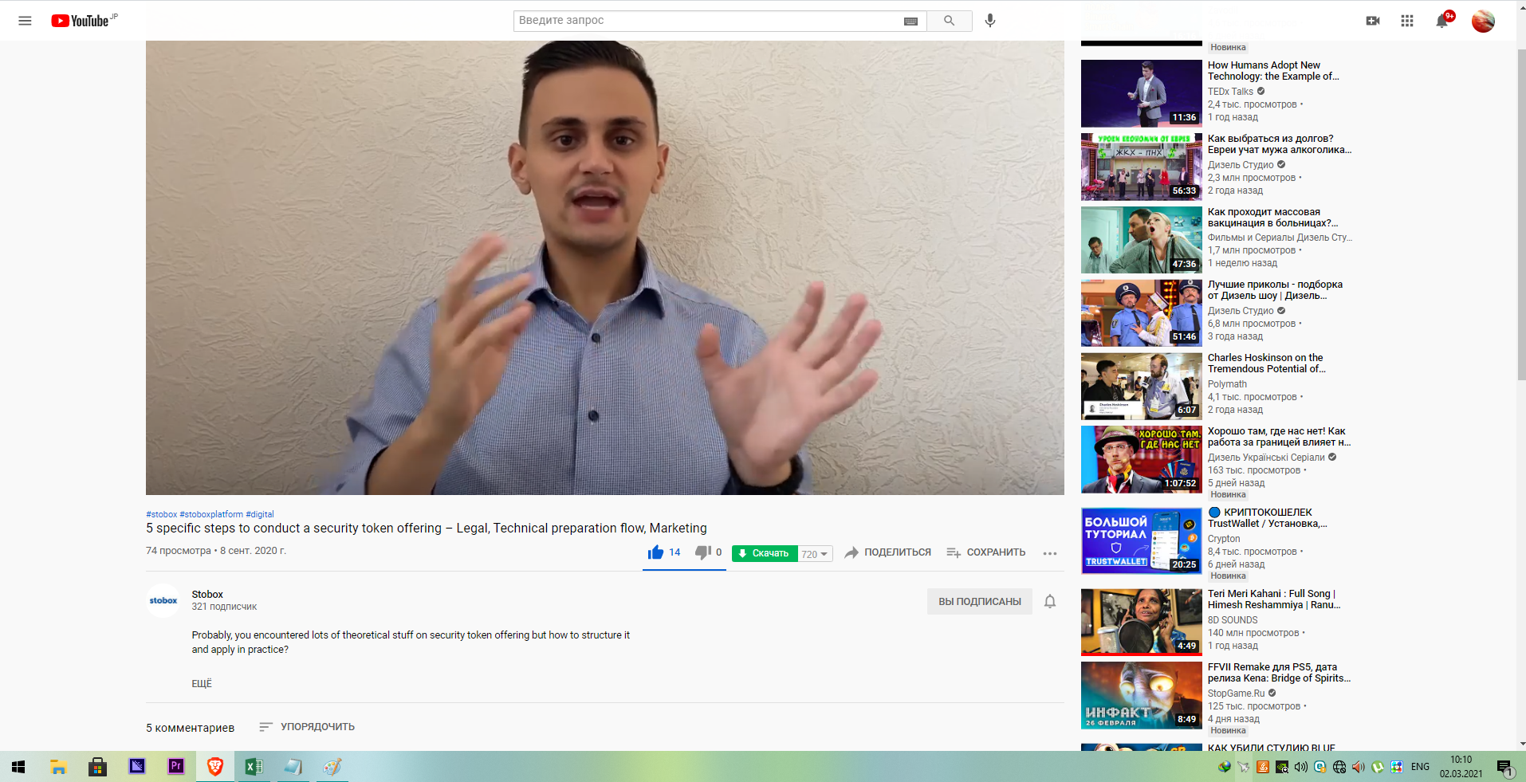Open the Stobox channel avatar
The height and width of the screenshot is (782, 1526).
point(163,600)
